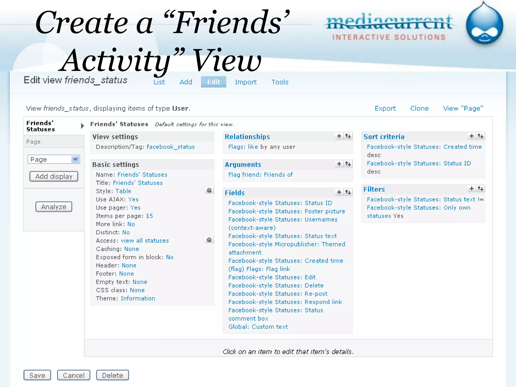Open the Import tab
Image resolution: width=516 pixels, height=387 pixels.
246,82
